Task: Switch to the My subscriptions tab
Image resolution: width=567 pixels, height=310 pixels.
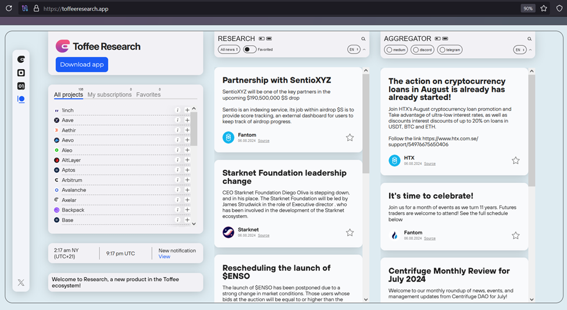Action: pyautogui.click(x=109, y=94)
